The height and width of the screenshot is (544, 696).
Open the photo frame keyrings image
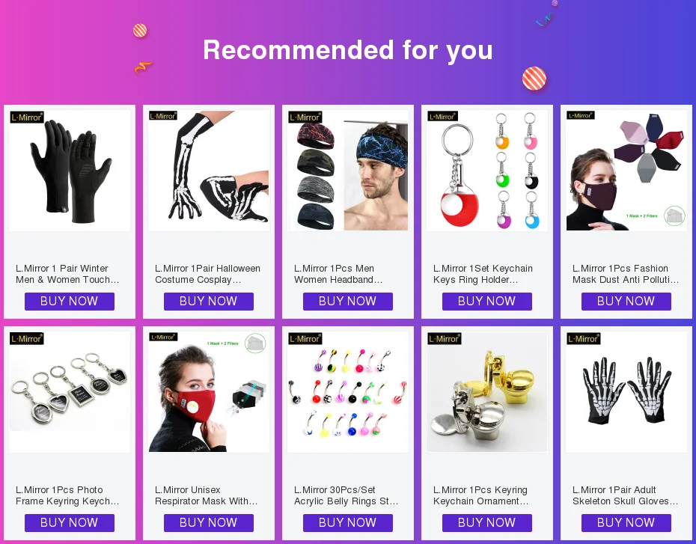(70, 392)
